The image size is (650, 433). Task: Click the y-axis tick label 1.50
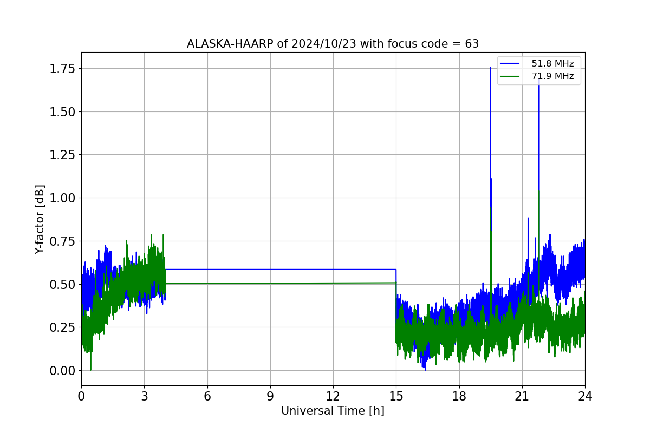click(62, 111)
